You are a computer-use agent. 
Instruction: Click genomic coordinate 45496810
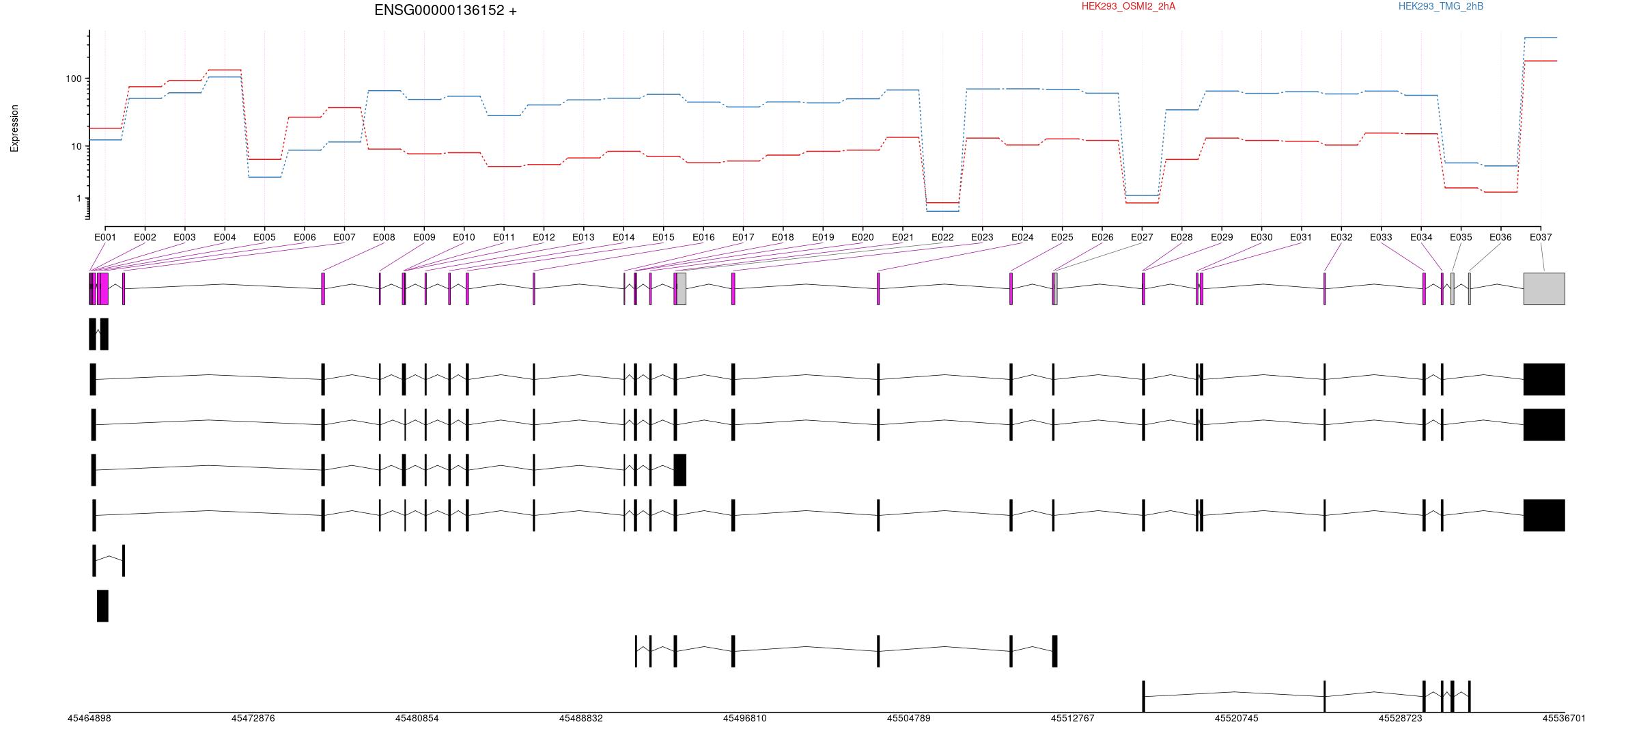[x=744, y=718]
